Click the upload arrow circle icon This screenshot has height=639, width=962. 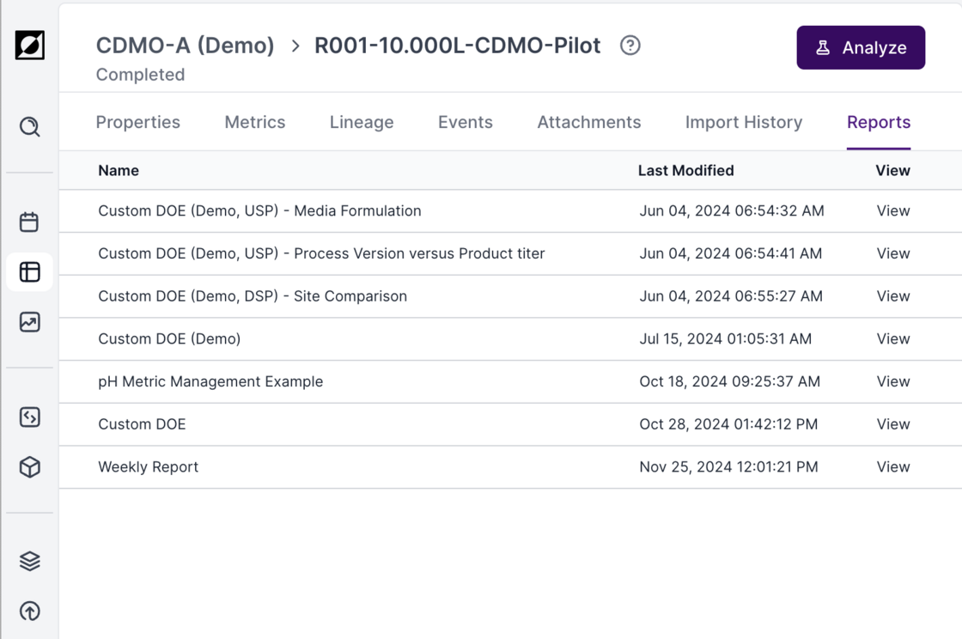30,612
